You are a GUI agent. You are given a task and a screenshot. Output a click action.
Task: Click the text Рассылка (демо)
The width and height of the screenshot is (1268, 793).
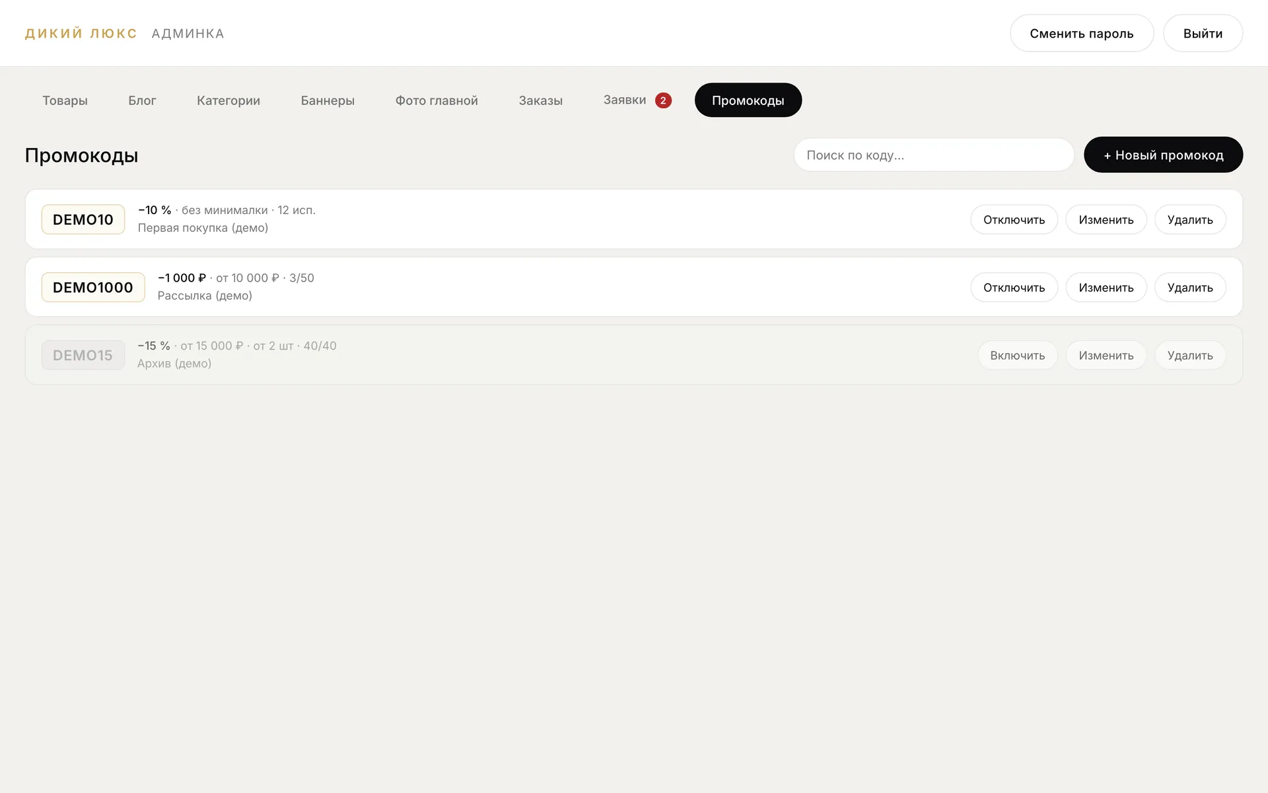pos(205,296)
